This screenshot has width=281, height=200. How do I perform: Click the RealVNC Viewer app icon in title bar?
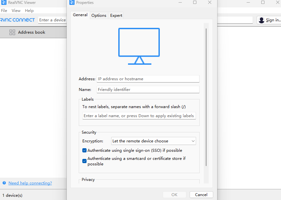(x=4, y=3)
